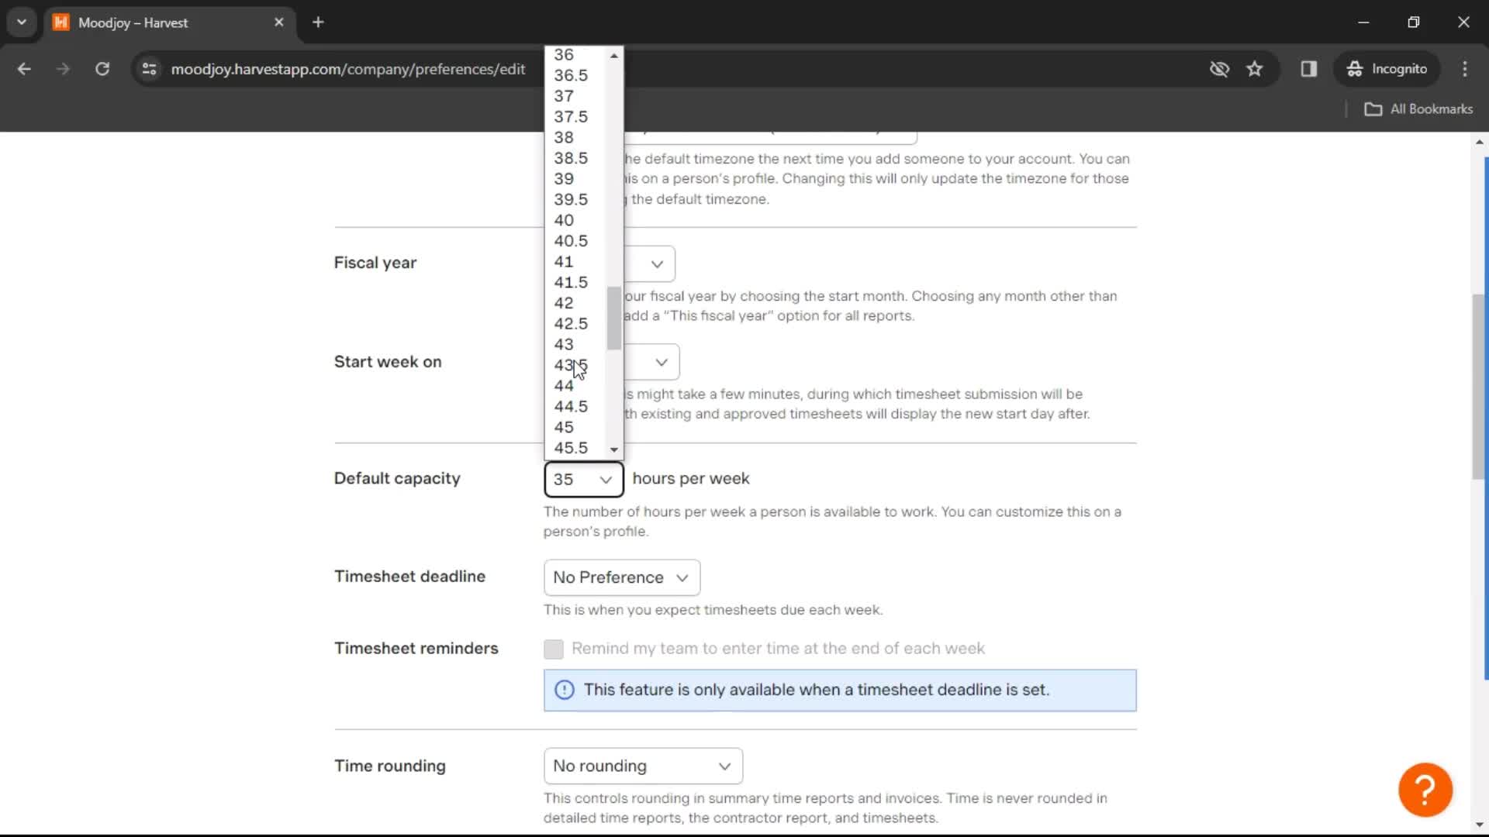The width and height of the screenshot is (1489, 837).
Task: Check the timesheet deadline preference
Action: coord(622,577)
